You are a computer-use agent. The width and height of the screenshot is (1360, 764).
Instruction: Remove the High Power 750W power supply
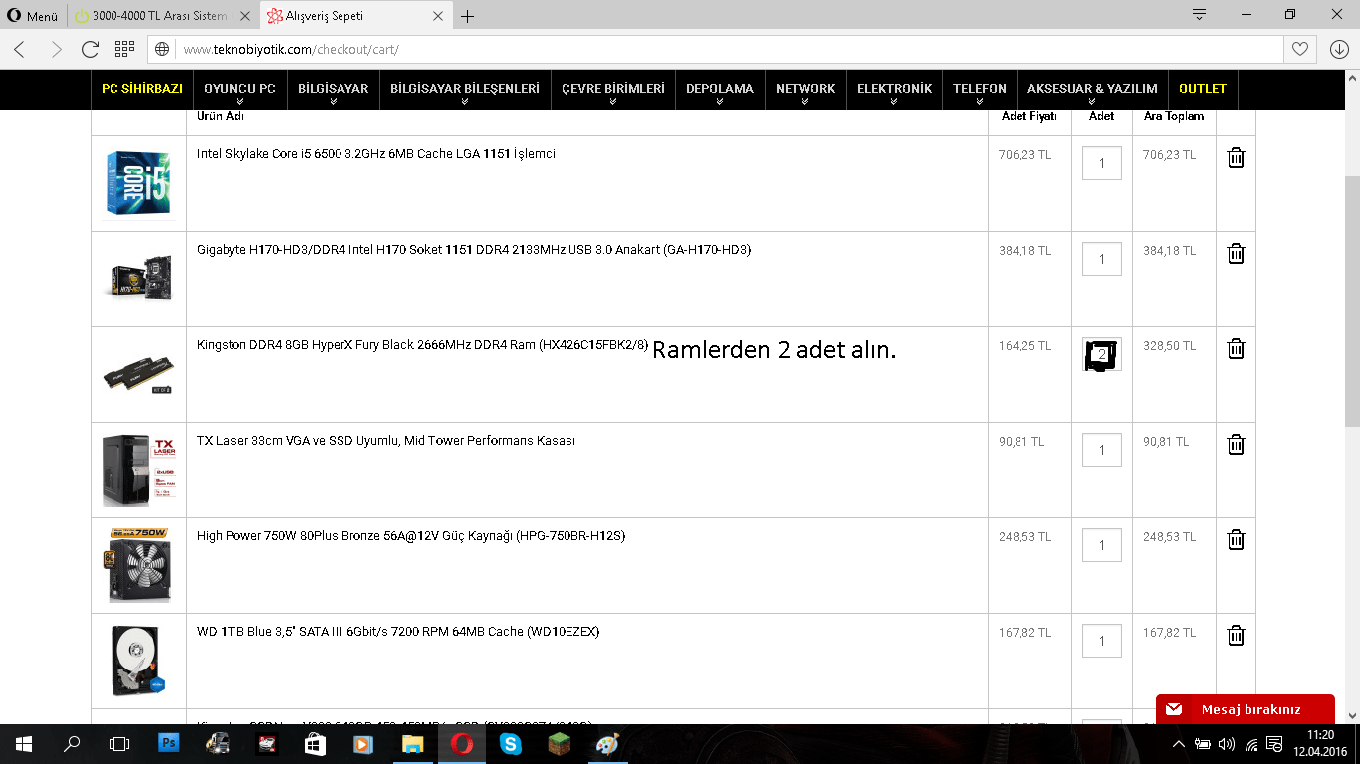coord(1236,539)
